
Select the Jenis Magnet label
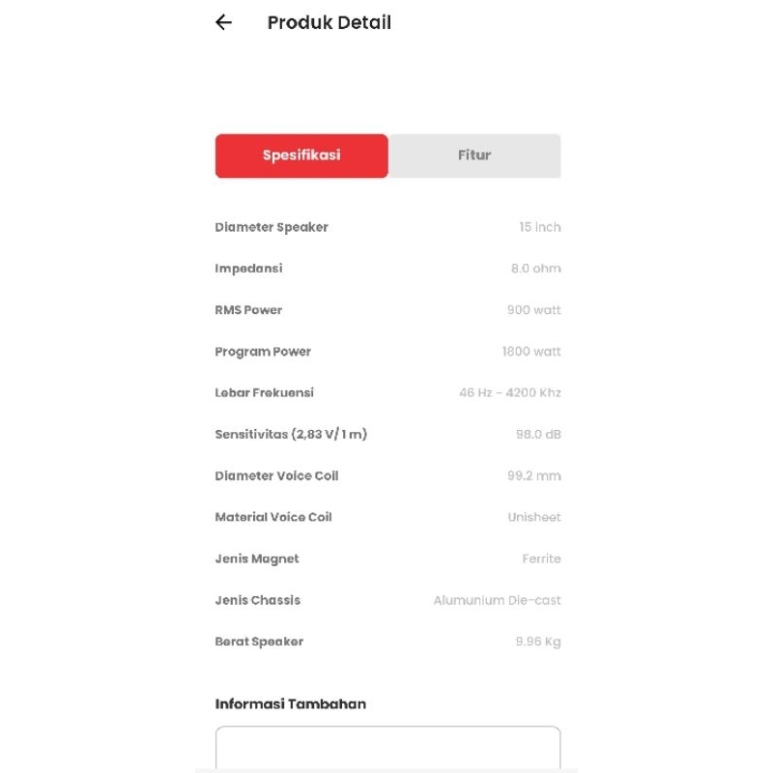coord(257,559)
